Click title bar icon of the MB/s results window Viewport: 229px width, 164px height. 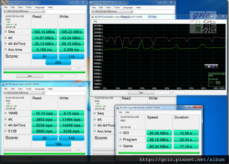coord(3,3)
